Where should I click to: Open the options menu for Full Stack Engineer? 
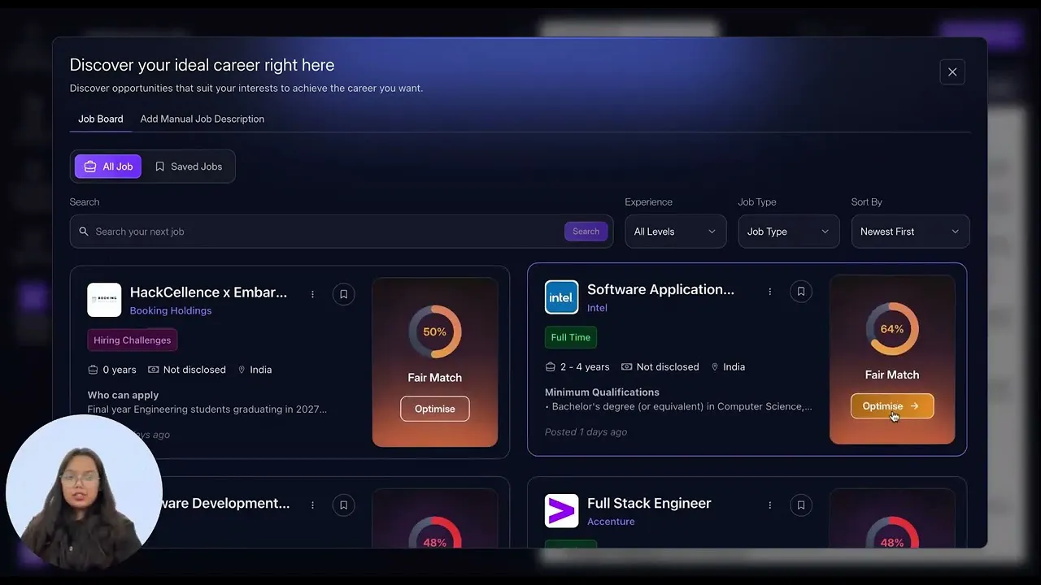769,505
